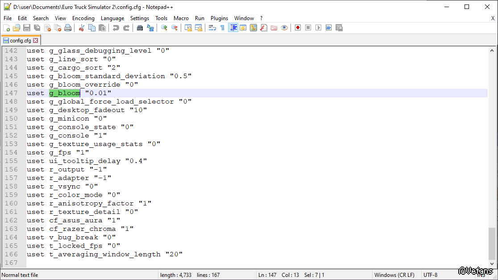
Task: Expand the Settings menu
Action: point(140,18)
